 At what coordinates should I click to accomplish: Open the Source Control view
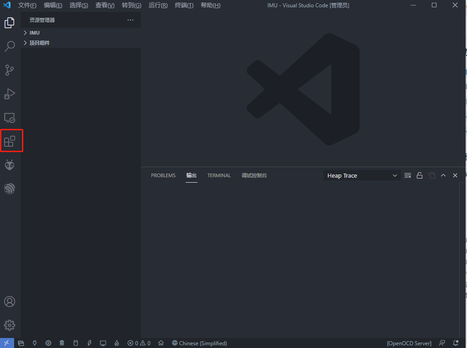click(x=10, y=70)
